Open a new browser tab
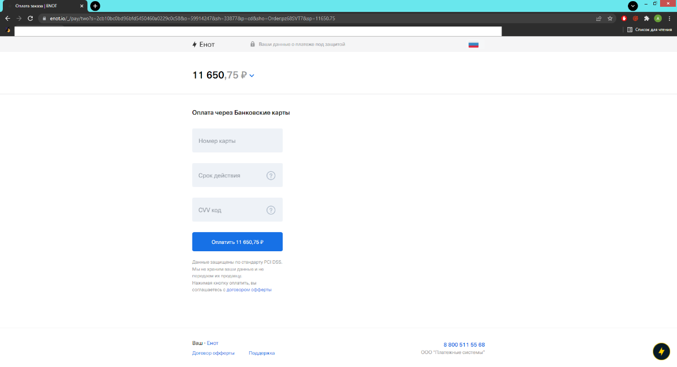Viewport: 677px width, 367px height. pyautogui.click(x=95, y=6)
